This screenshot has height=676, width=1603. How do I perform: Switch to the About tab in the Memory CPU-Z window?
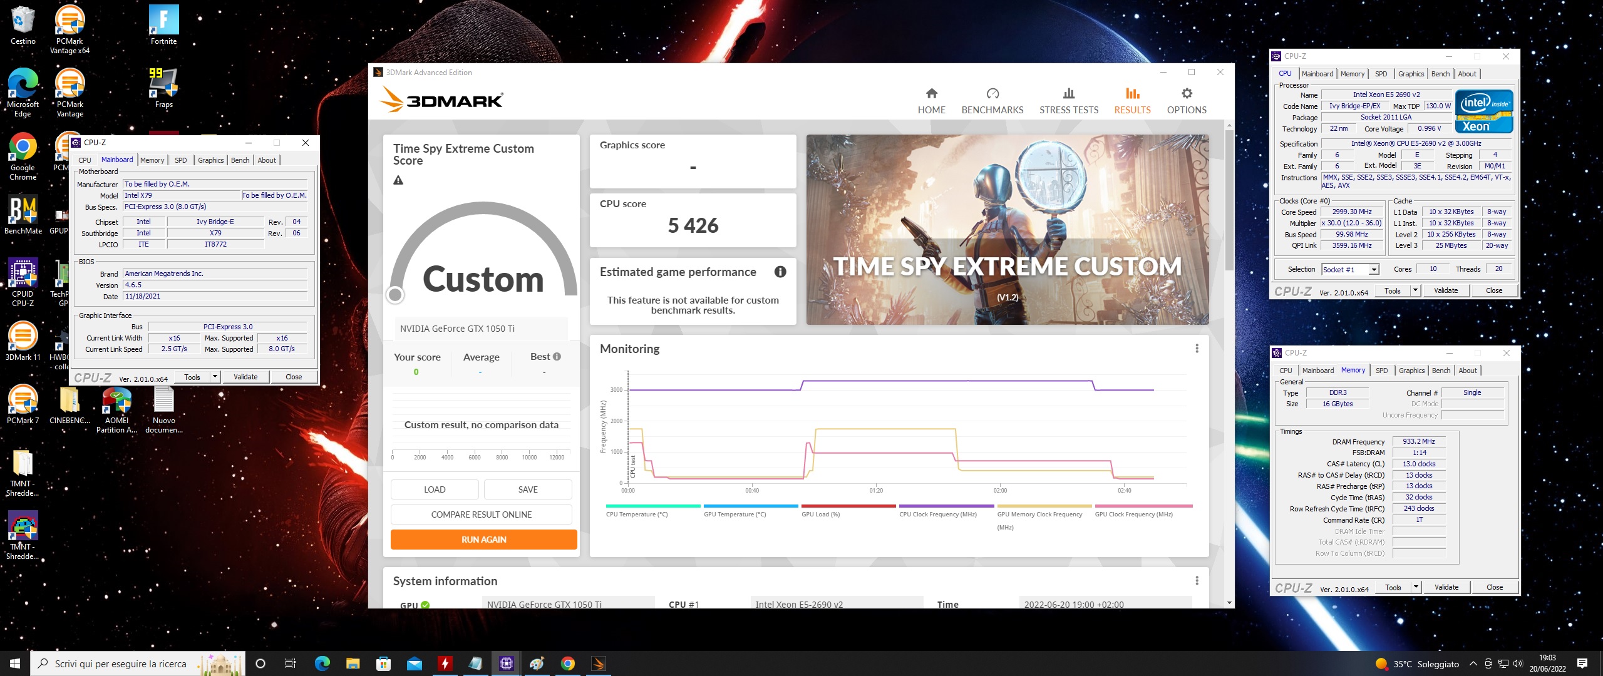point(1467,371)
